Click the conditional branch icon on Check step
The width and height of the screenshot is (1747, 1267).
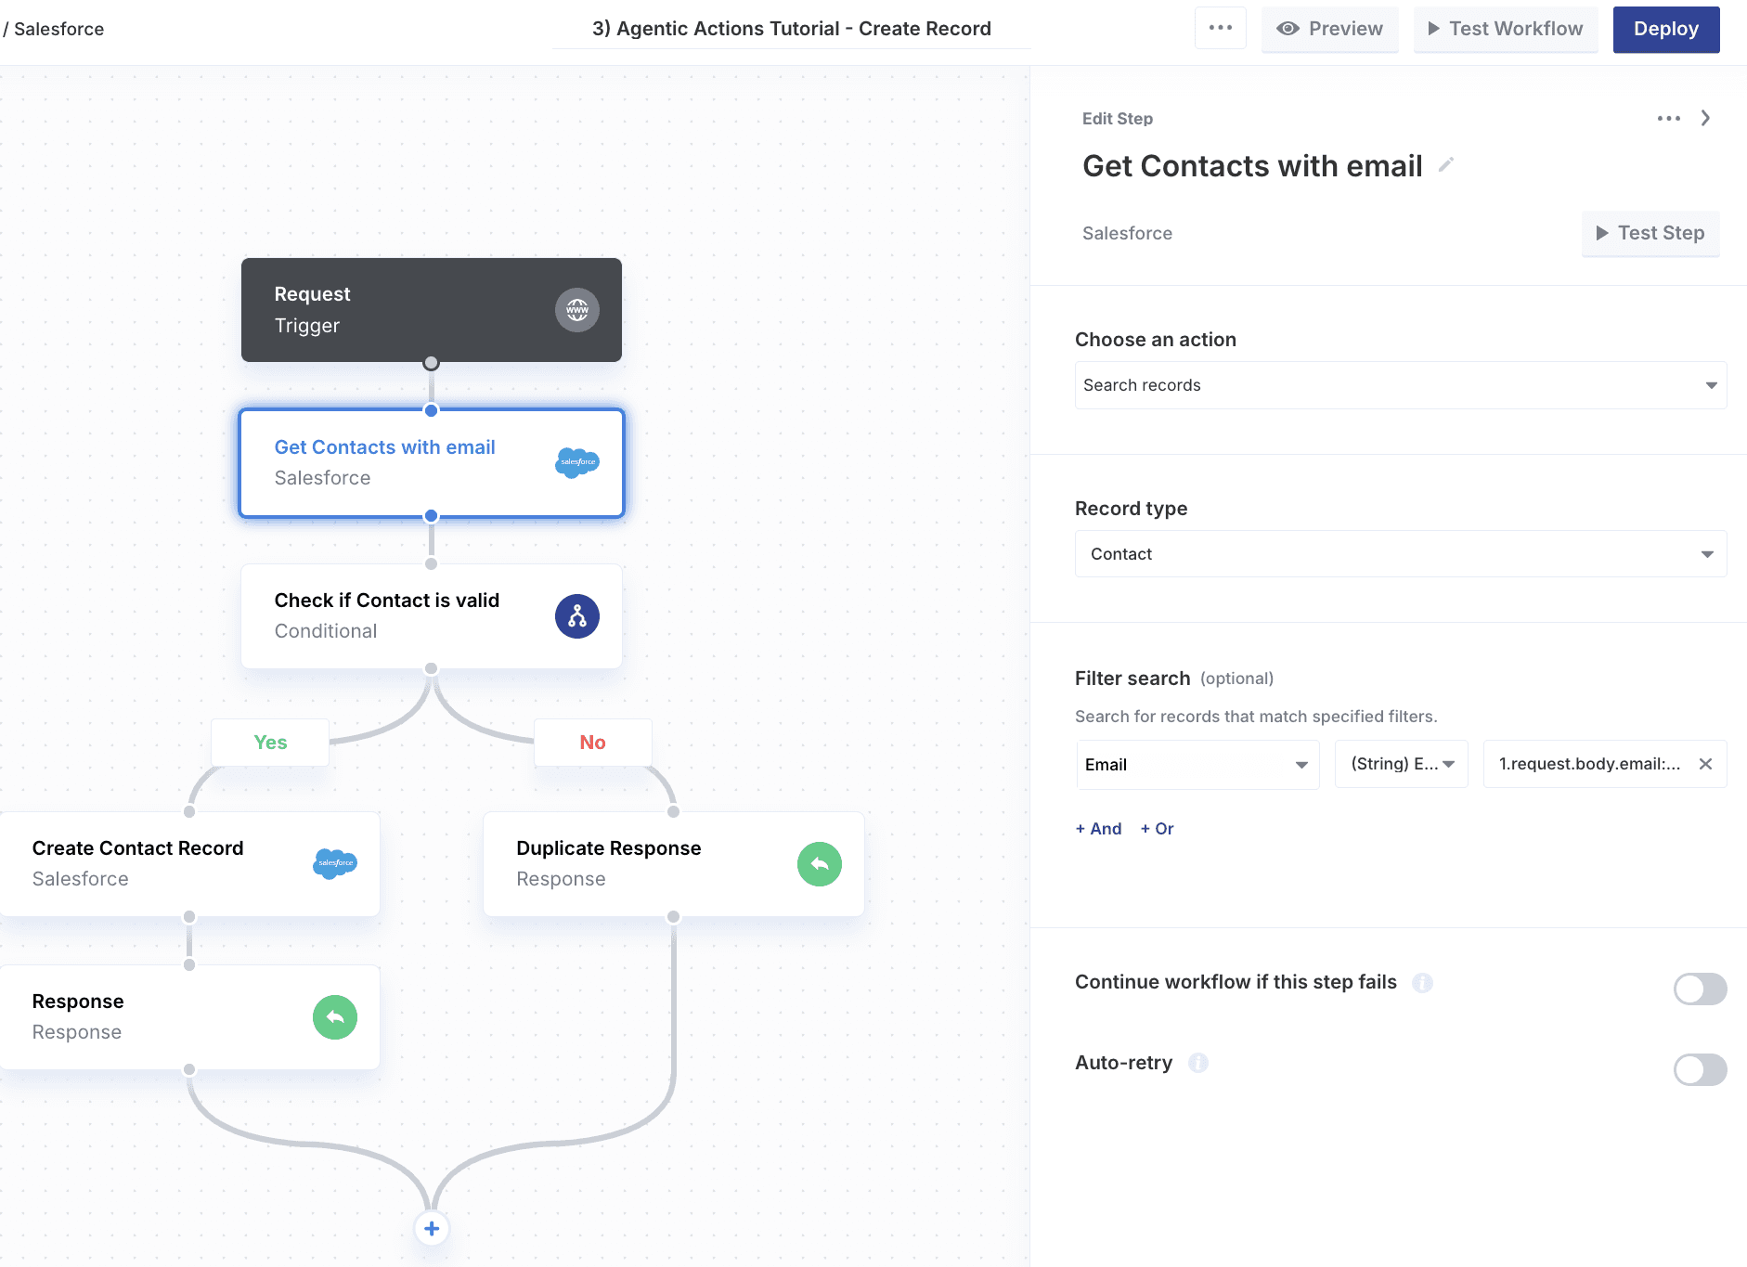point(576,616)
